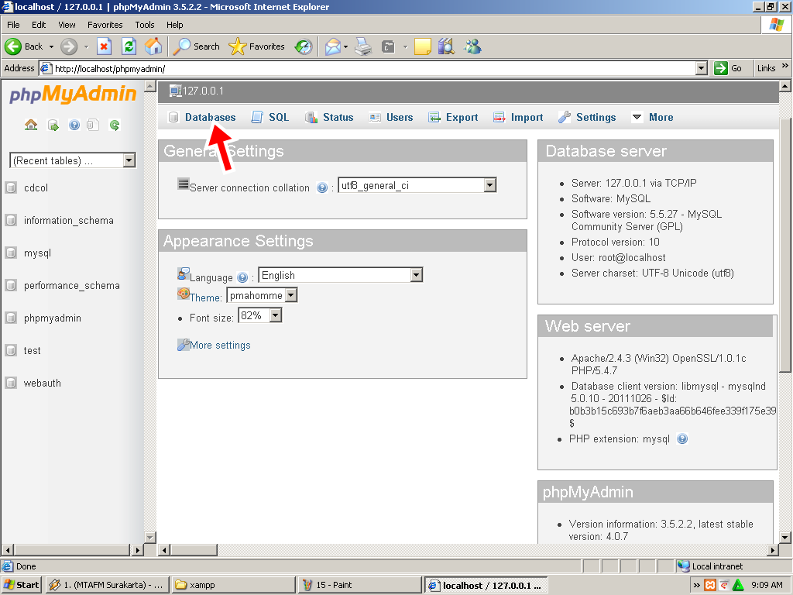Click the Favorites star button in toolbar
The image size is (793, 595).
click(x=257, y=46)
